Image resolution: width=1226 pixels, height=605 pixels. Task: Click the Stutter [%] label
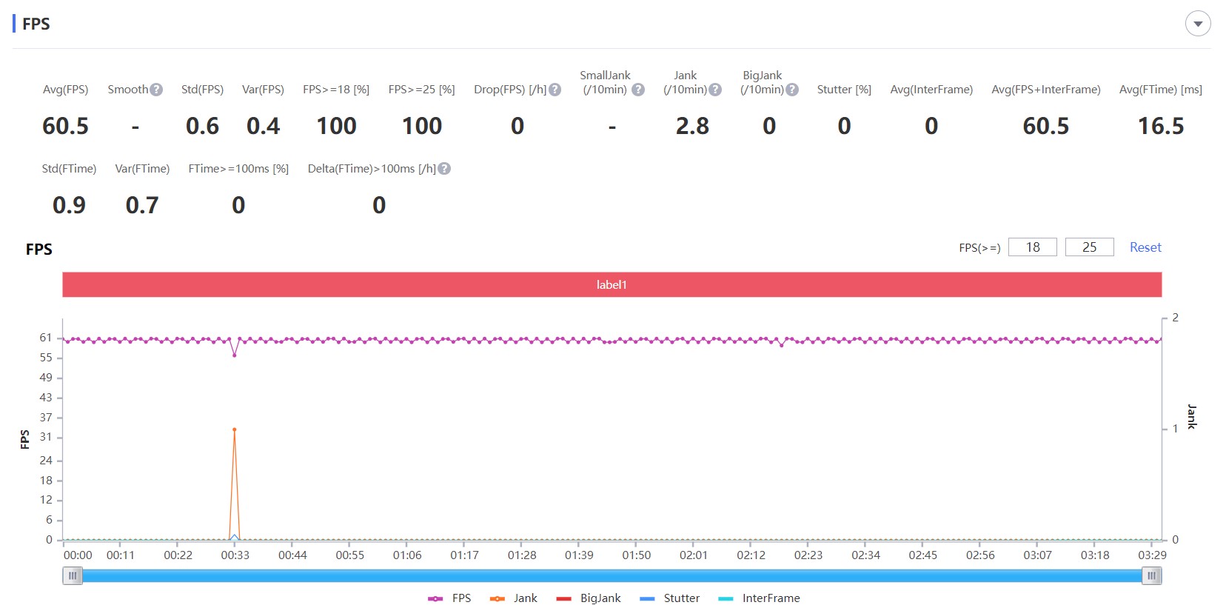coord(844,90)
